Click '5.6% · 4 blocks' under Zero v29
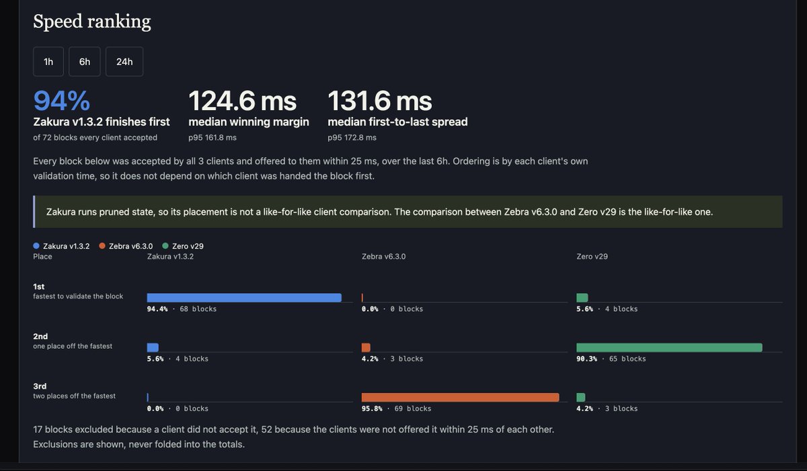This screenshot has height=471, width=807. 607,309
